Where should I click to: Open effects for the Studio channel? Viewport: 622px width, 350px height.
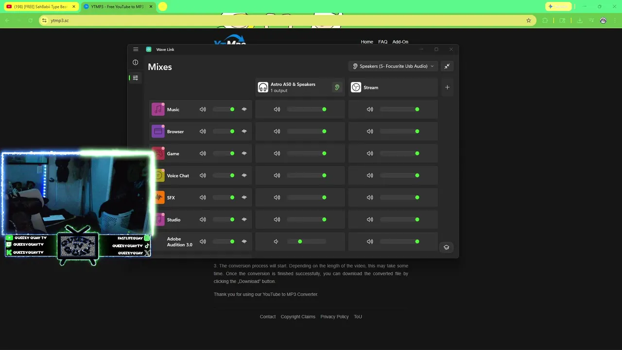pyautogui.click(x=244, y=219)
